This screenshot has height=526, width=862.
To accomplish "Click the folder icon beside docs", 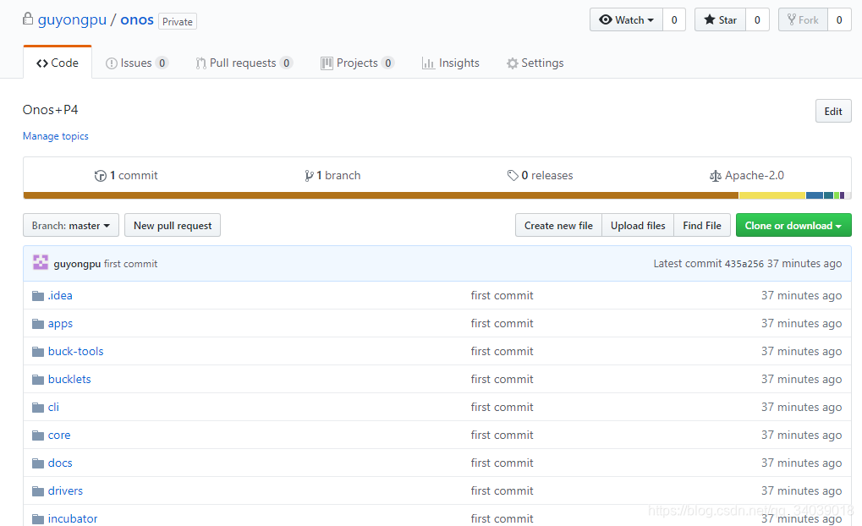I will (38, 463).
